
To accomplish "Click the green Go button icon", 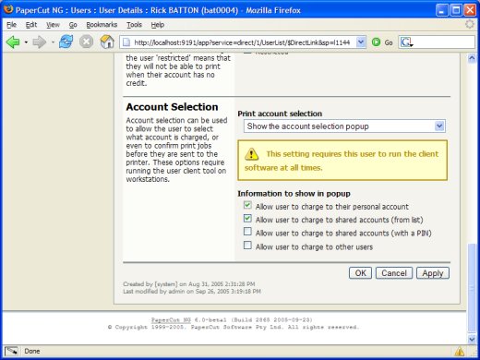I will point(376,42).
